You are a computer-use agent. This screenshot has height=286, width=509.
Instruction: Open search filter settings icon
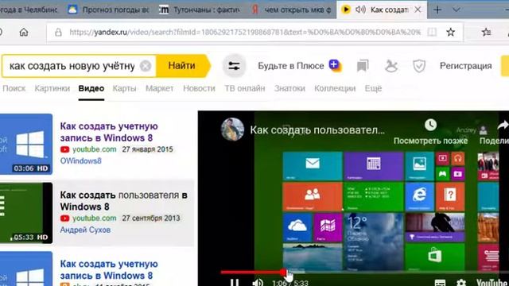(234, 66)
